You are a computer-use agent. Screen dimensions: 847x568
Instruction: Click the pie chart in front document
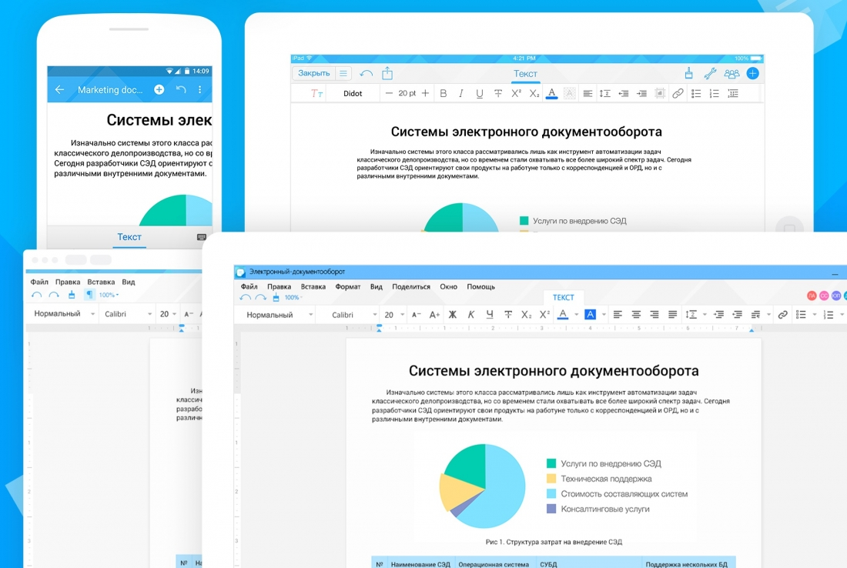point(482,486)
